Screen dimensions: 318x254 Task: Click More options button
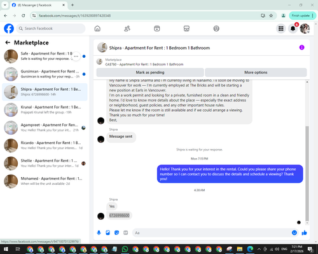(256, 72)
